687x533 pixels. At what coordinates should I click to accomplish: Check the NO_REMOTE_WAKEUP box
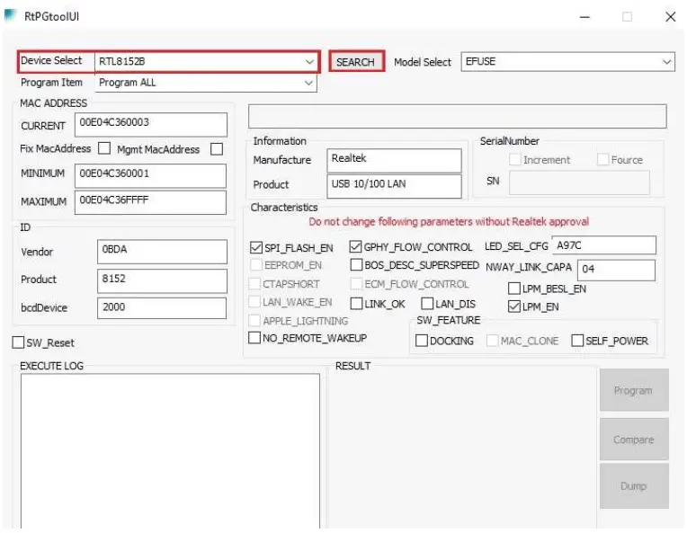[254, 338]
